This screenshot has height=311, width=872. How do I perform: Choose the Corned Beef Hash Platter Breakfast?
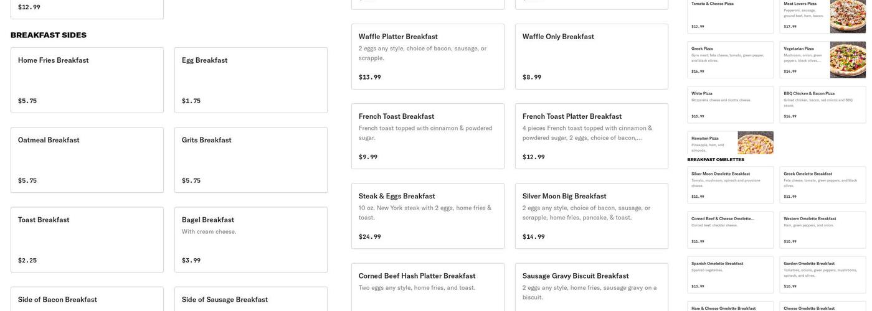427,287
